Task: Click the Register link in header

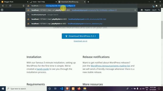Action: pyautogui.click(x=147, y=10)
